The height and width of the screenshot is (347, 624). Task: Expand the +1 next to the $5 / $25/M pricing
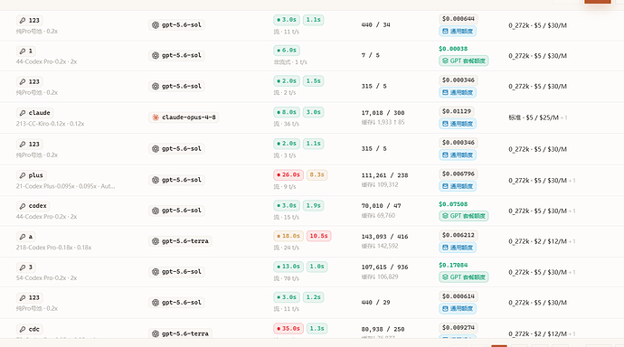(x=563, y=117)
